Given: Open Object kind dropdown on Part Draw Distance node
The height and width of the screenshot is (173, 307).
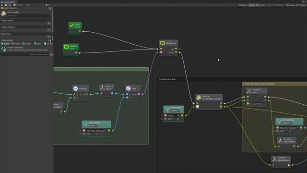Looking at the screenshot, I should [x=93, y=126].
